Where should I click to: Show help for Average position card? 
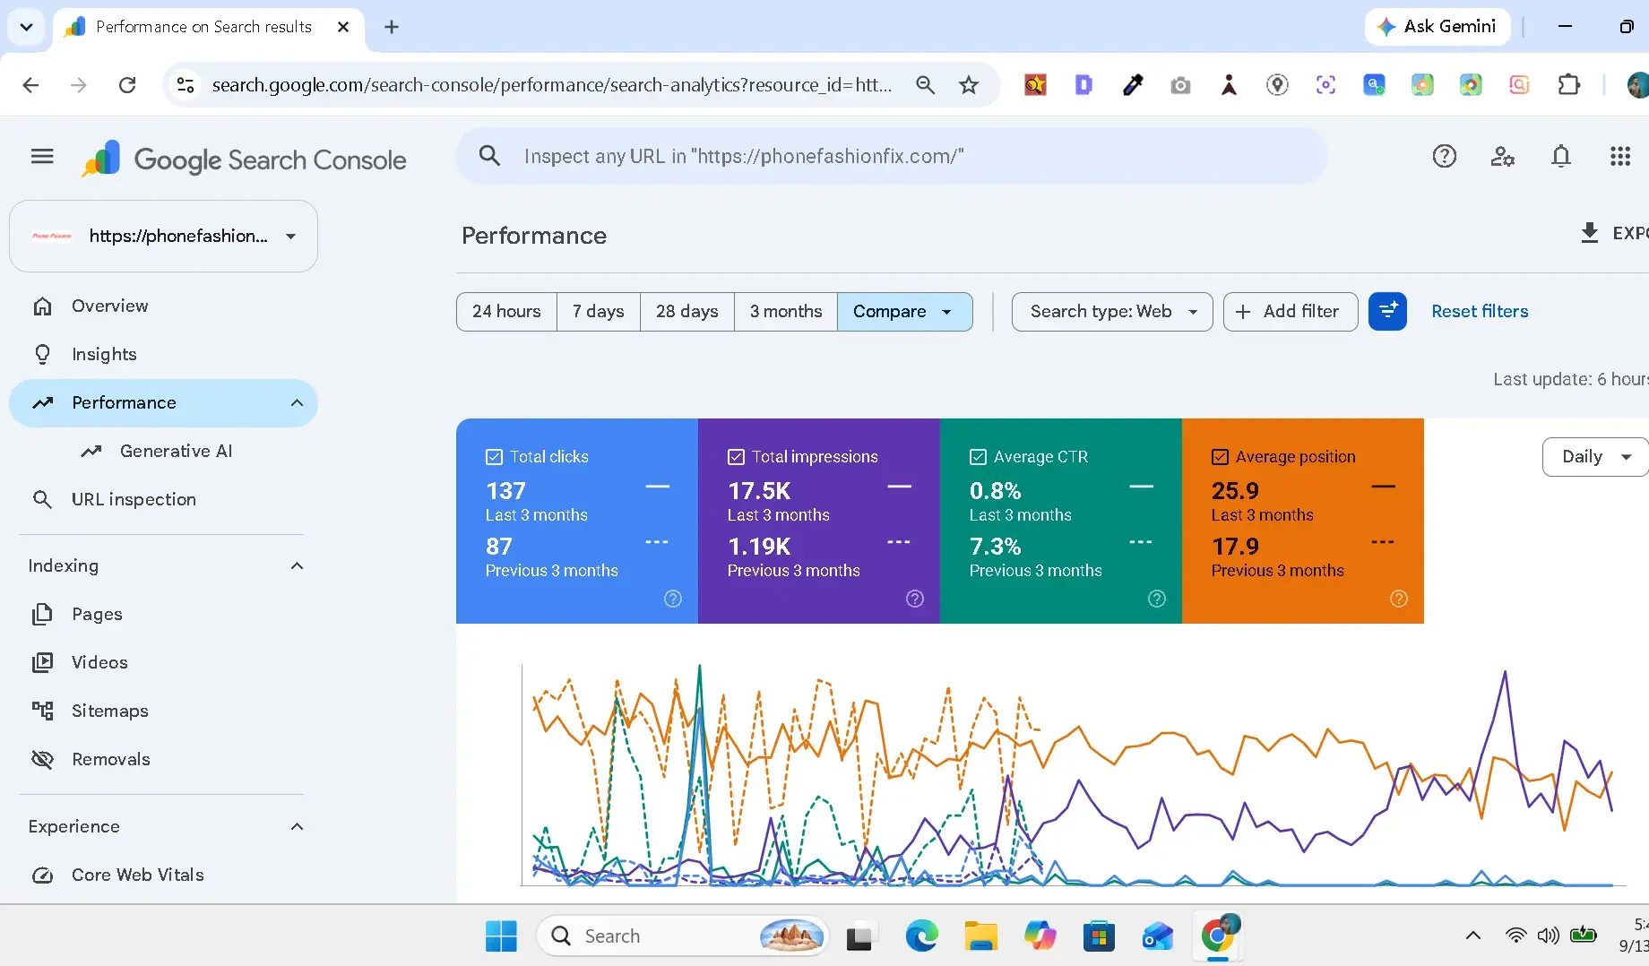click(1399, 599)
